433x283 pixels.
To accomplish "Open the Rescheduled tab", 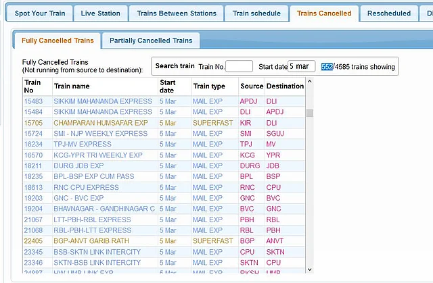I will (389, 14).
